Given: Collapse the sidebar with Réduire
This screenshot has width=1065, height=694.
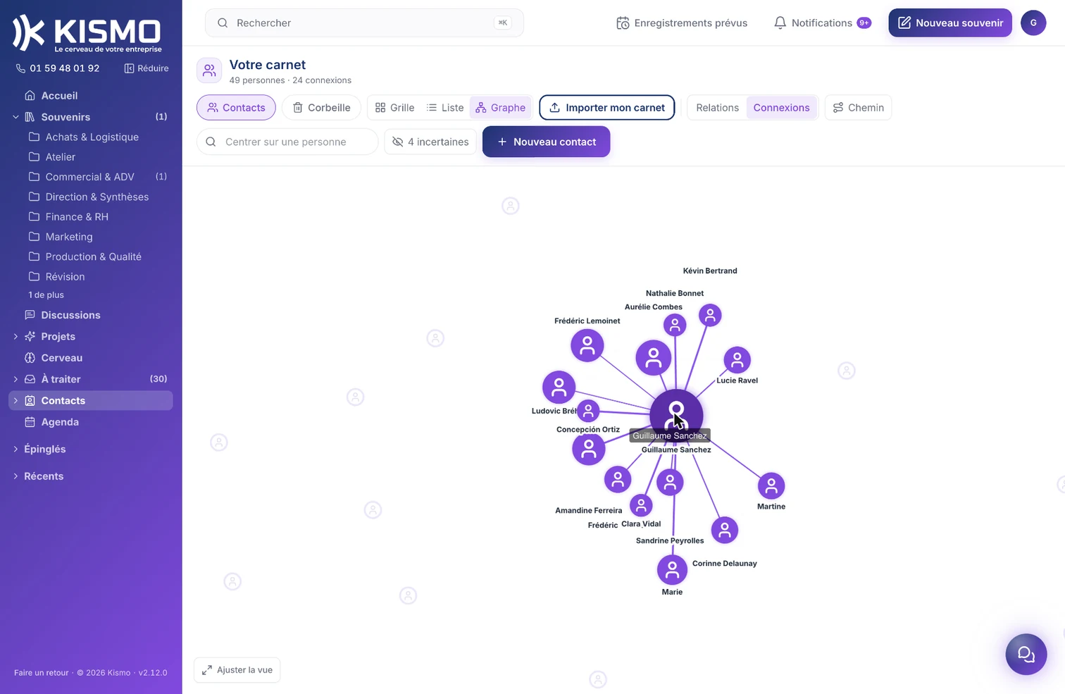Looking at the screenshot, I should click(147, 68).
